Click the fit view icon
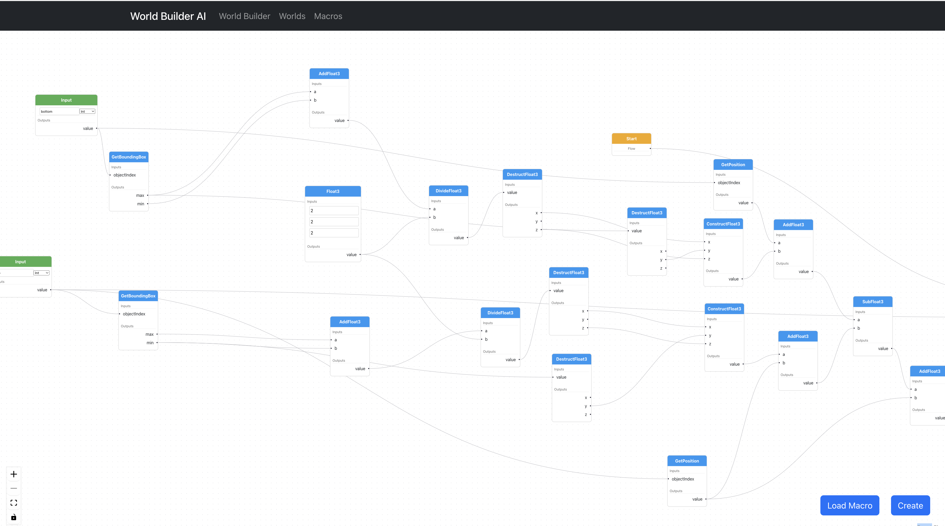This screenshot has width=945, height=526. 13,502
